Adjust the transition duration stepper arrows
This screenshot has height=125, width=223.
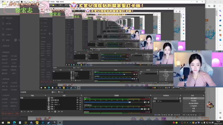[180, 101]
